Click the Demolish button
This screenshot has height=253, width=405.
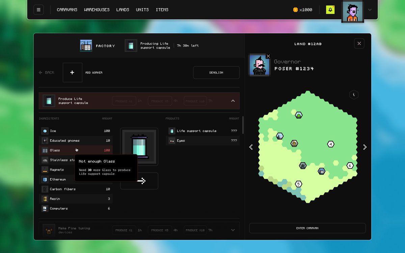click(x=216, y=73)
